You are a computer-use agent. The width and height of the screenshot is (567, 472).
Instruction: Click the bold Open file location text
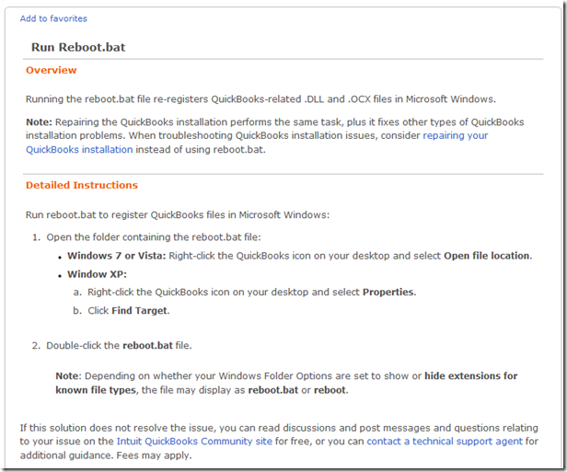[x=487, y=256]
